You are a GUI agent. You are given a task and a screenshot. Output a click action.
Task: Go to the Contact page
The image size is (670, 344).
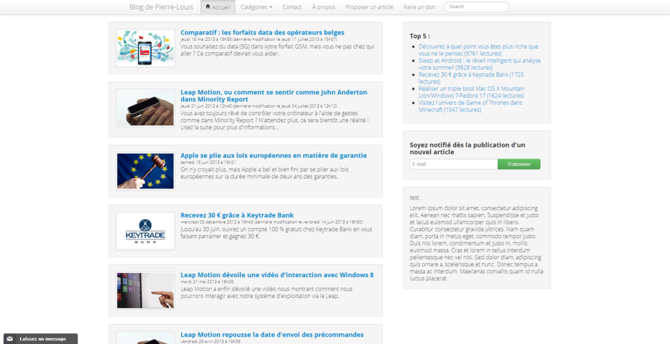click(x=292, y=7)
